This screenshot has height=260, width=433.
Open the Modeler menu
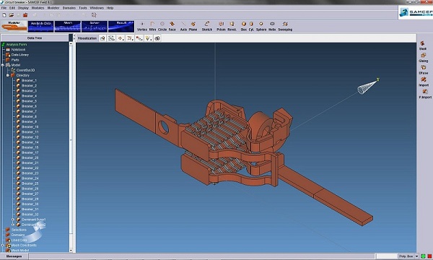pos(53,8)
